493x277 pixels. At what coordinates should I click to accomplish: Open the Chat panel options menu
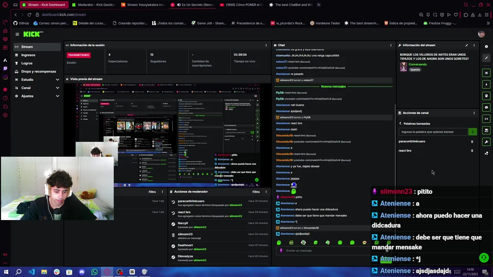pyautogui.click(x=391, y=45)
